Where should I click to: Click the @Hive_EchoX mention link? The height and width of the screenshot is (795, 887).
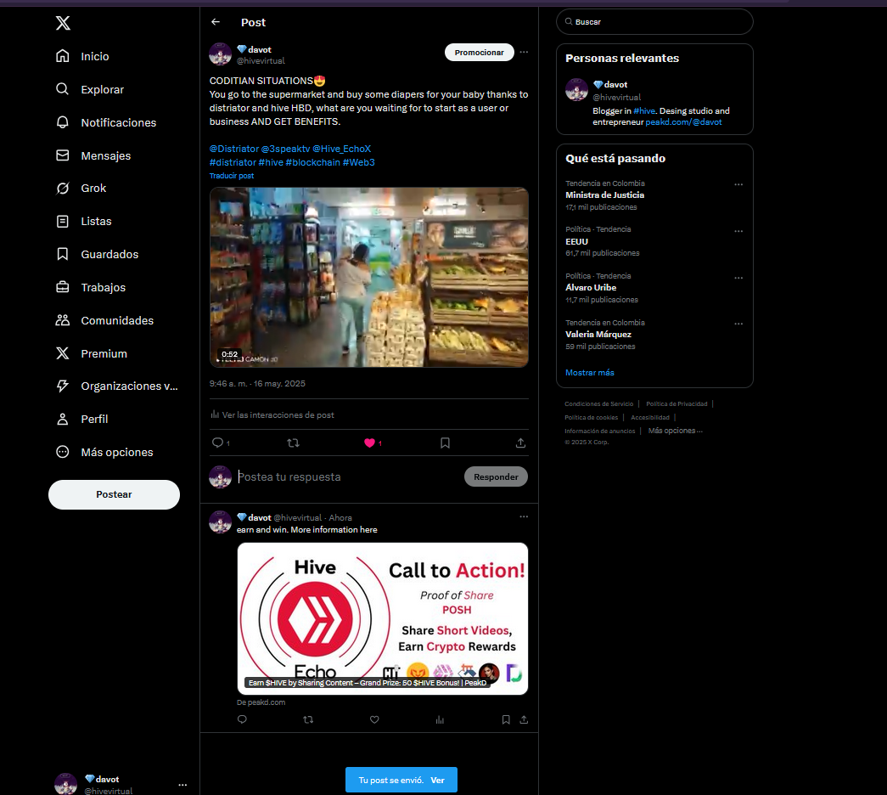coord(342,149)
